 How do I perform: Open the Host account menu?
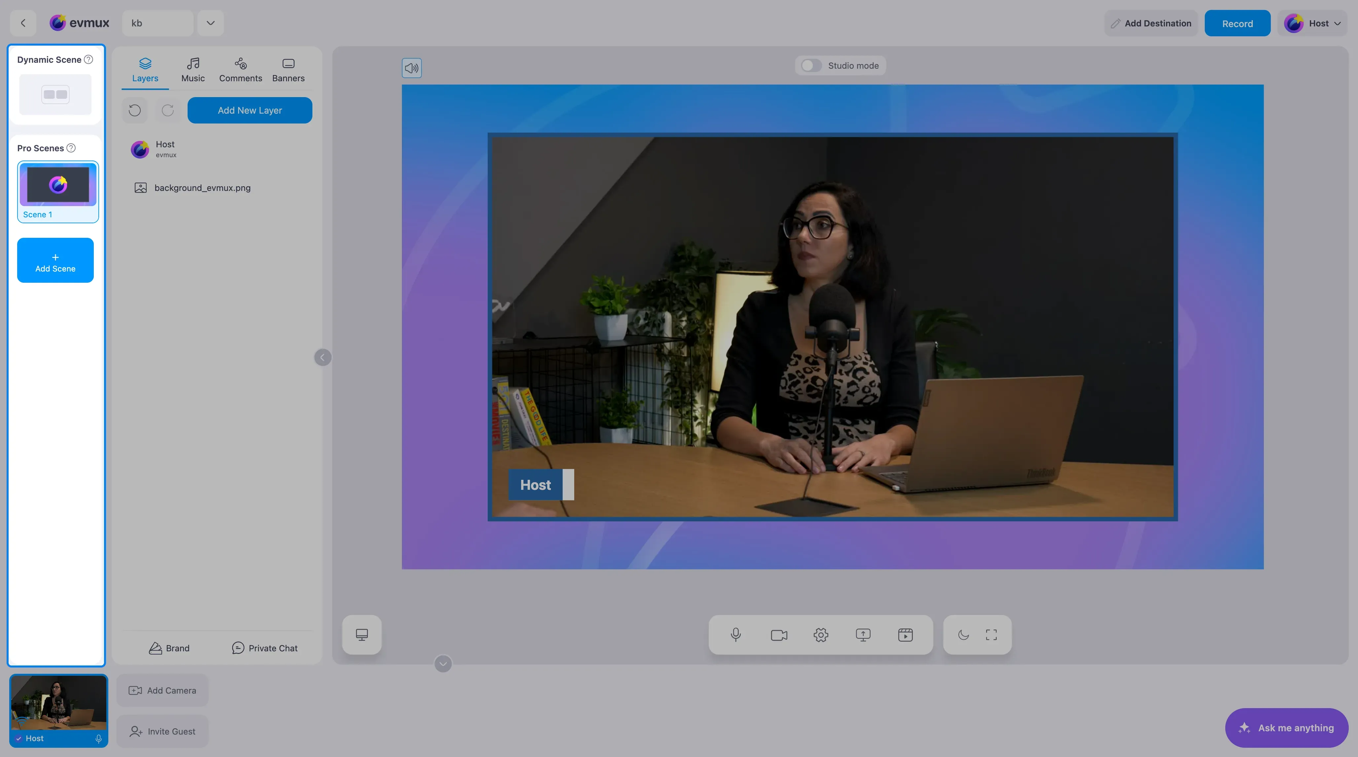[1312, 23]
